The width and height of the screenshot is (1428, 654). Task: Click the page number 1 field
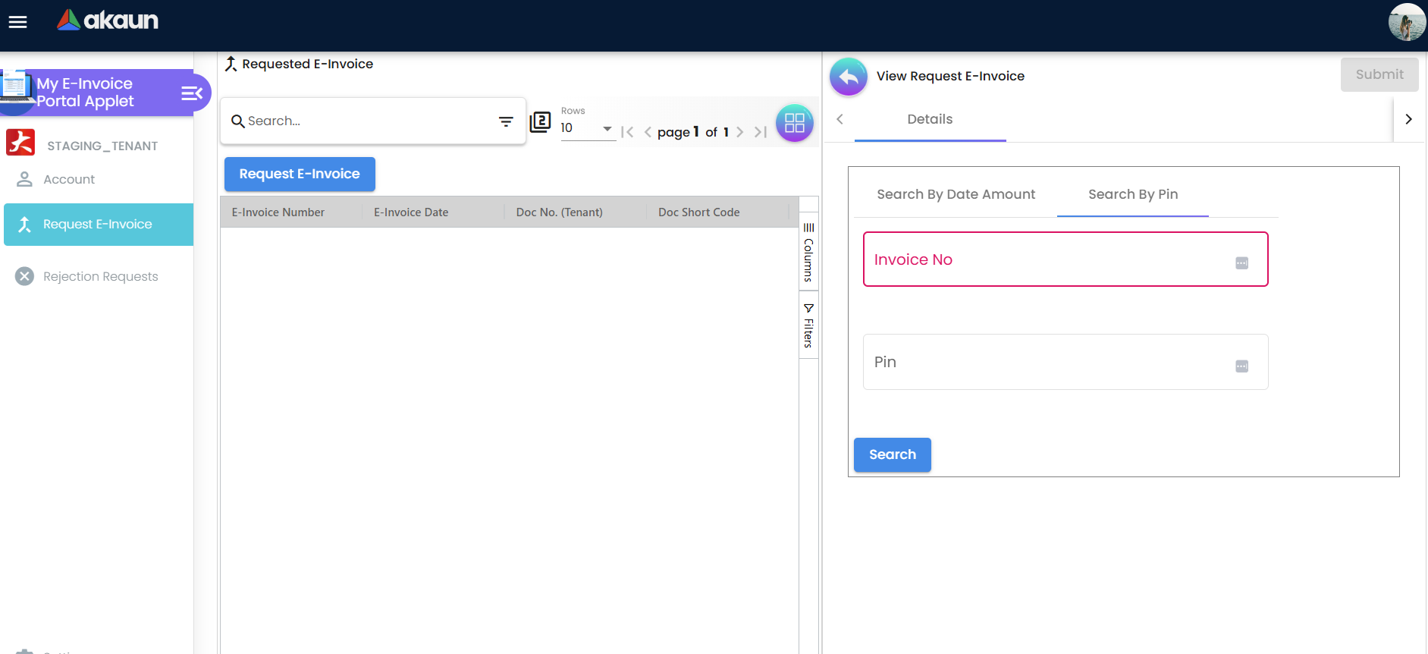click(x=696, y=131)
